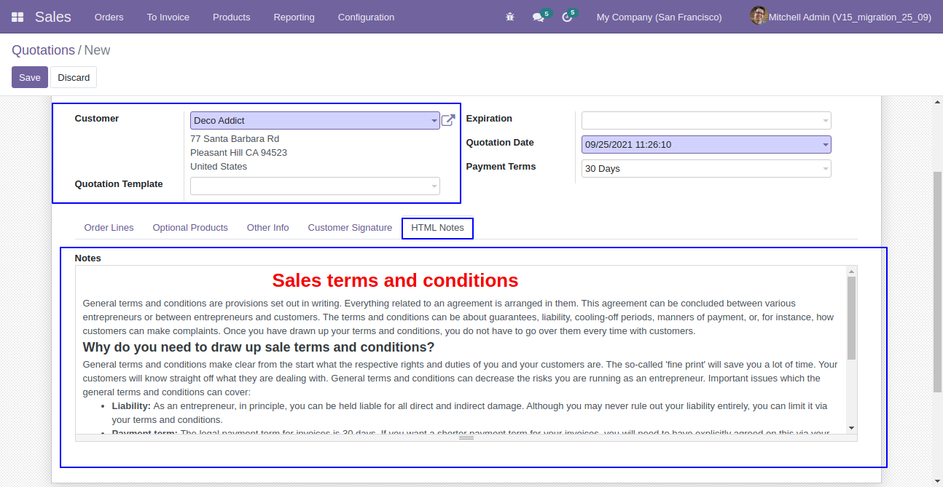Viewport: 943px width, 487px height.
Task: Open the Reporting menu
Action: [294, 17]
